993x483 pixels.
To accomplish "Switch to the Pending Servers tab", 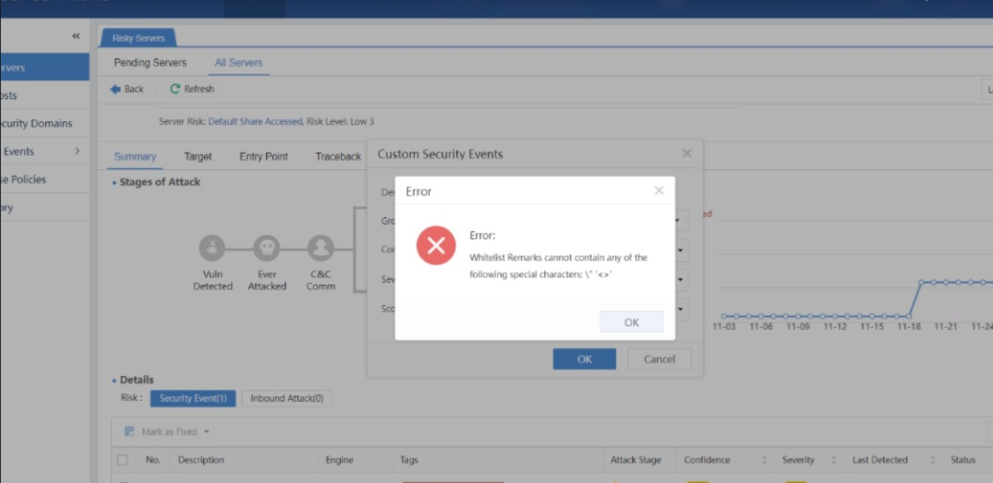I will 150,63.
